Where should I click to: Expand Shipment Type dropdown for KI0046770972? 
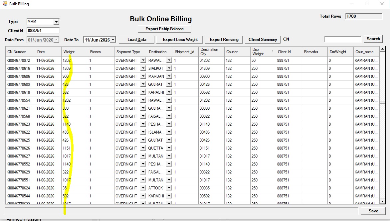point(143,60)
